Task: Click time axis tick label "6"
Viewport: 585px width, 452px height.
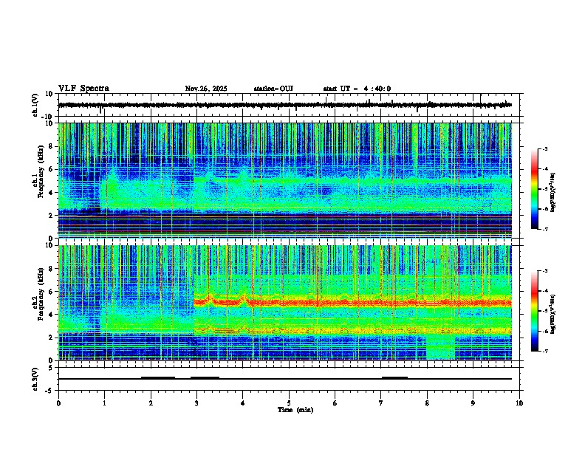Action: (x=335, y=403)
